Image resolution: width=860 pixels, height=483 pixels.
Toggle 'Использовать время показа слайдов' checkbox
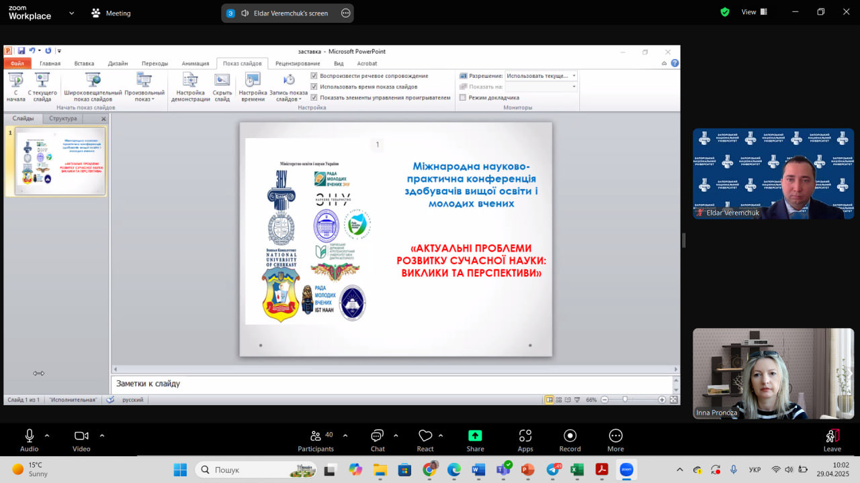314,87
